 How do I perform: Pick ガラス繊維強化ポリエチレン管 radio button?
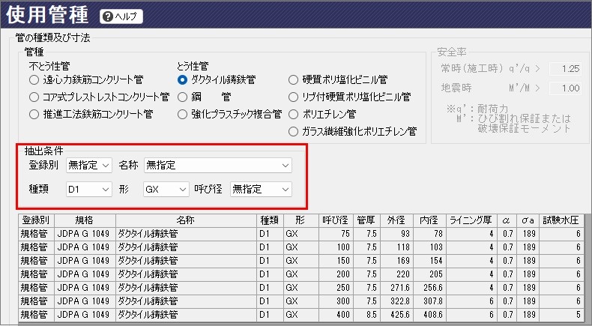[295, 131]
